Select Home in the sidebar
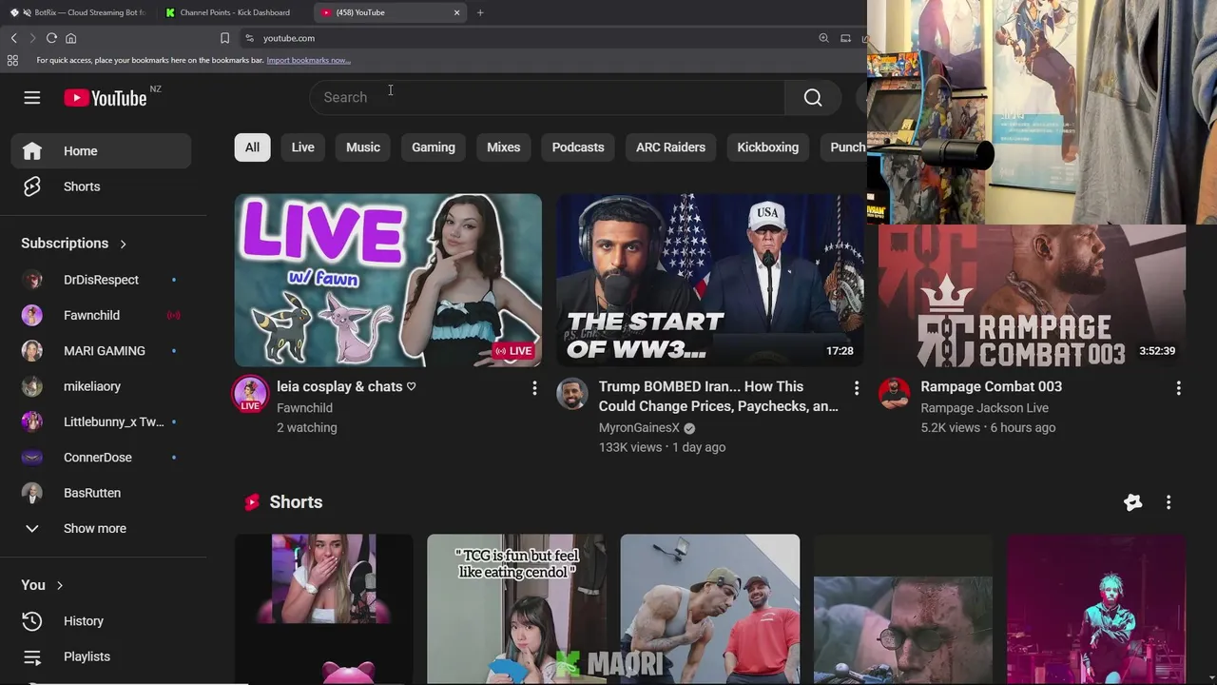Image resolution: width=1217 pixels, height=685 pixels. [101, 150]
